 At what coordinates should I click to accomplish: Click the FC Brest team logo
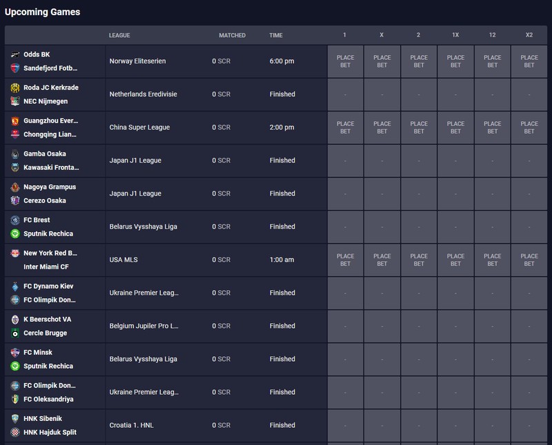[x=15, y=220]
